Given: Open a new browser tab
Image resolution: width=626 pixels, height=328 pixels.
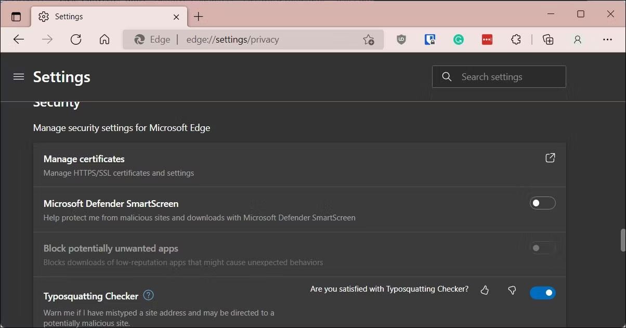Looking at the screenshot, I should coord(198,16).
